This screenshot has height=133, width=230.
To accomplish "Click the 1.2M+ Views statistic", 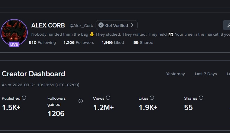I will 104,108.
